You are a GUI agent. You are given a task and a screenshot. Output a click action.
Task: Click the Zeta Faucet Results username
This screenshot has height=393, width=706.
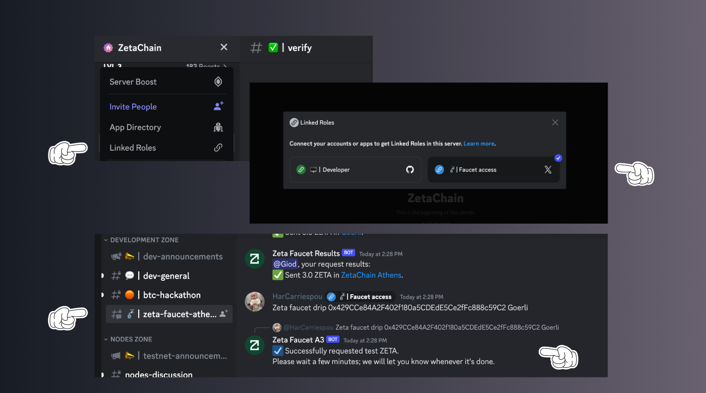(306, 253)
